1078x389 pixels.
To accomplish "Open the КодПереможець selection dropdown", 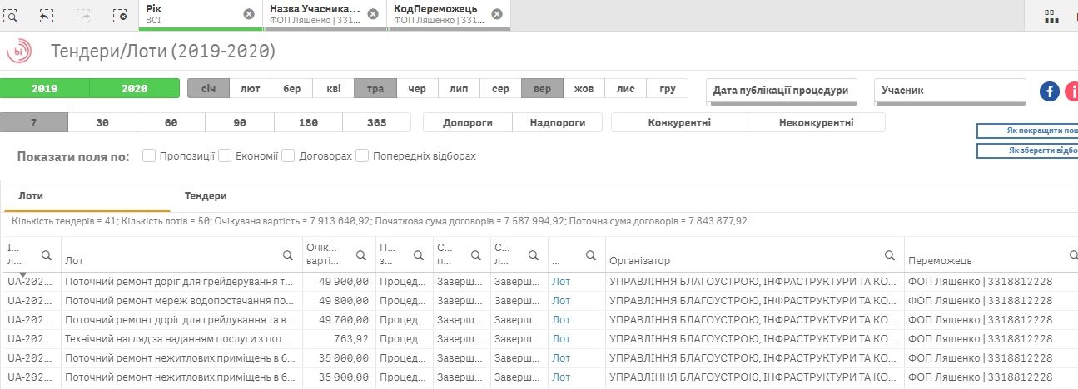I will click(449, 15).
